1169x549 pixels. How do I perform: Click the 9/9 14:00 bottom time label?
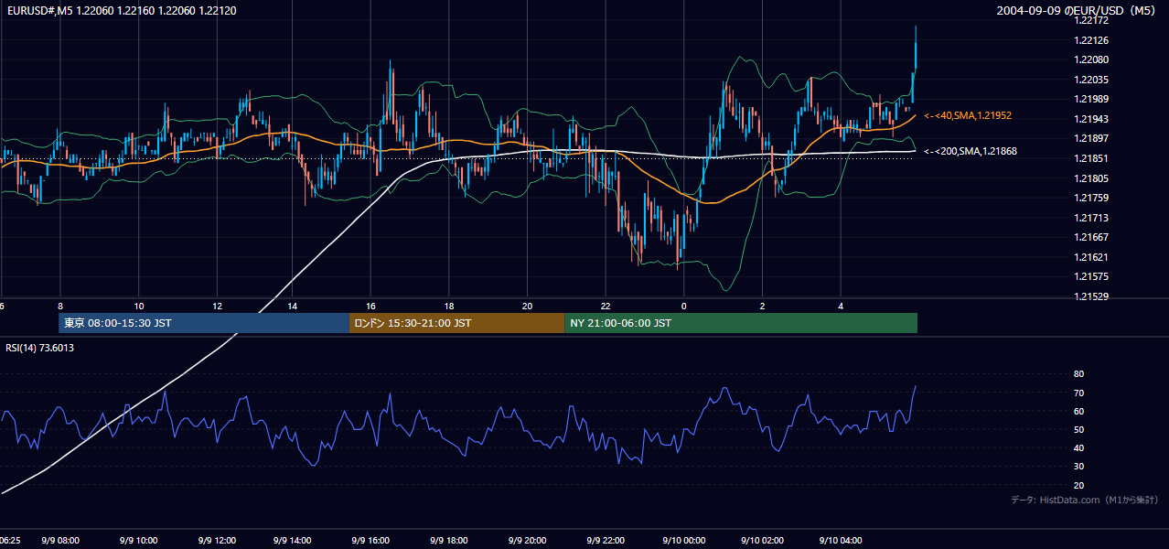coord(295,541)
